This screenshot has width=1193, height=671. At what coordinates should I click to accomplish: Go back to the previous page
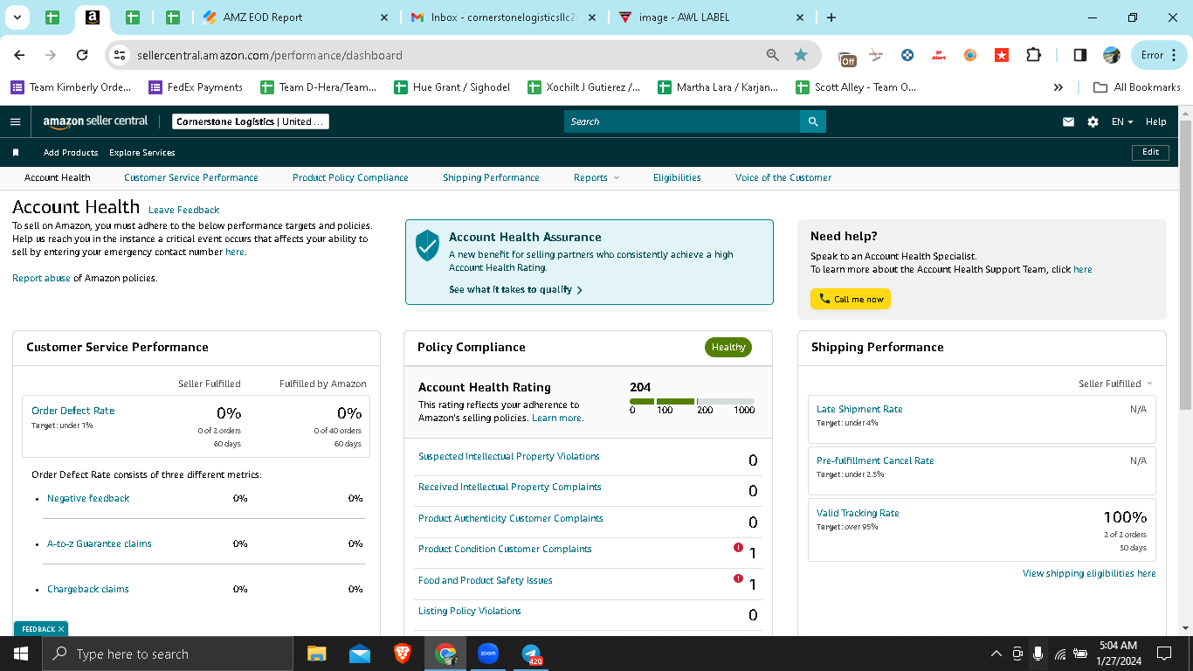(19, 55)
